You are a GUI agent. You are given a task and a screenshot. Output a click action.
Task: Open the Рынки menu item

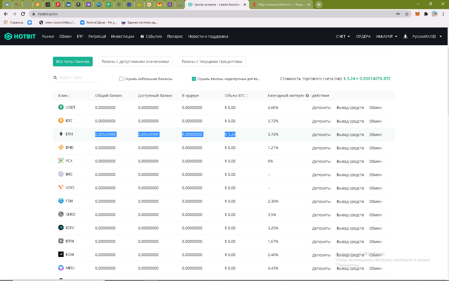(x=48, y=36)
